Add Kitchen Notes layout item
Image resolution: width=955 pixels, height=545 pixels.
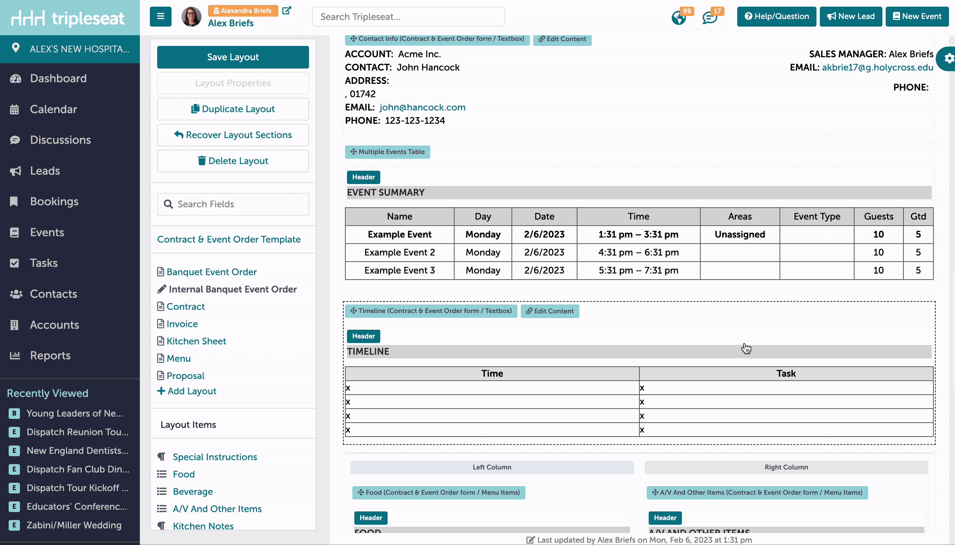(203, 526)
